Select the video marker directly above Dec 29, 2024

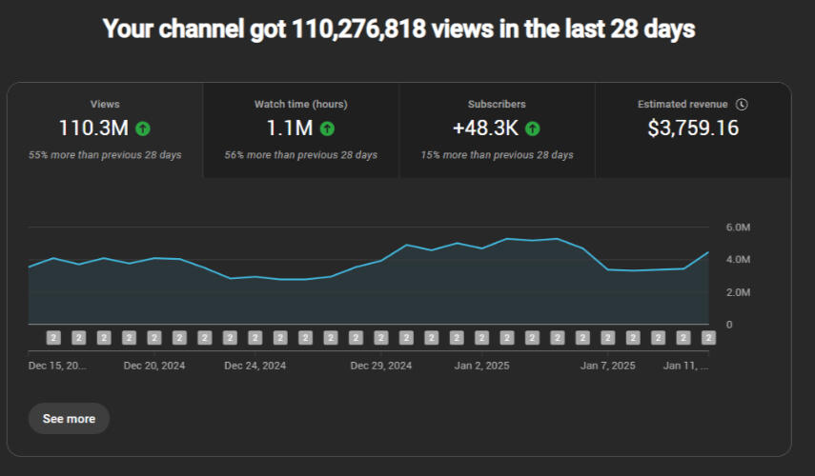[x=381, y=338]
